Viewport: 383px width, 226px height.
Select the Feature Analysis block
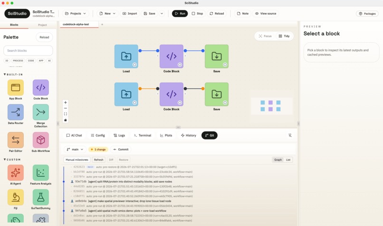tap(40, 172)
